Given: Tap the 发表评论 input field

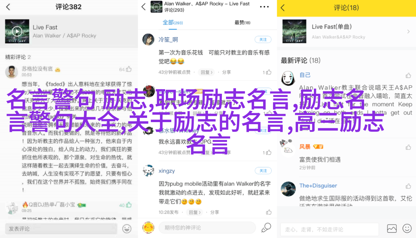Looking at the screenshot, I should (x=61, y=229).
